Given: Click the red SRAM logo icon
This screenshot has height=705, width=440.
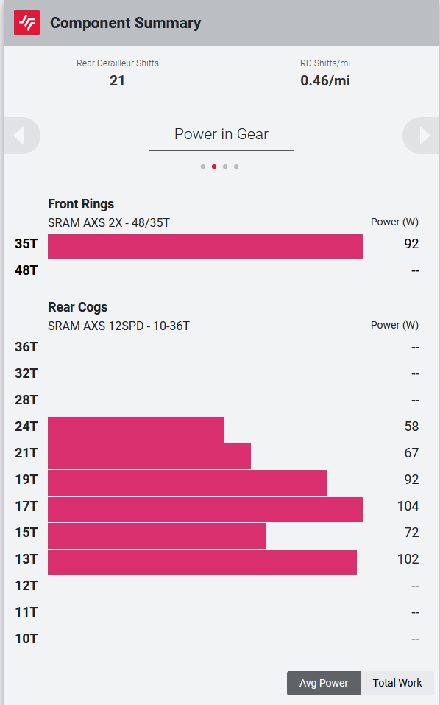Looking at the screenshot, I should coord(26,23).
